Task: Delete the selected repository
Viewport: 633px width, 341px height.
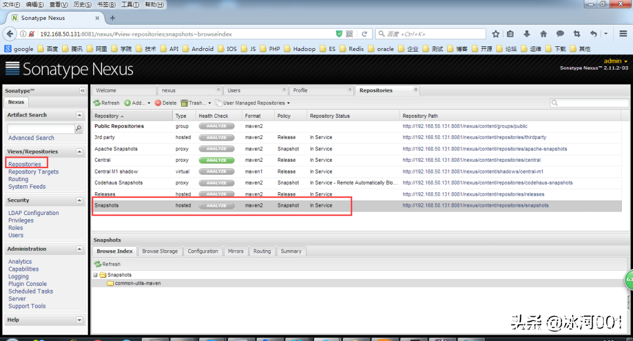Action: click(x=165, y=103)
